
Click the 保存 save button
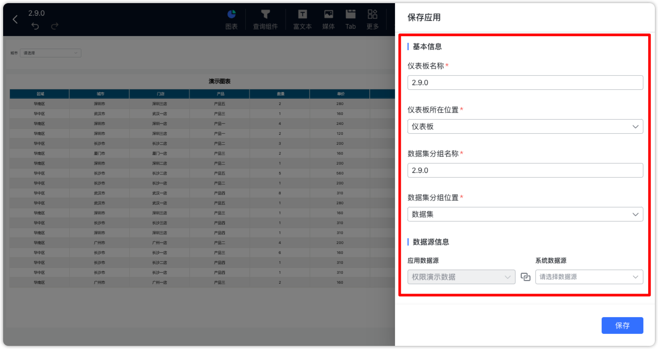[x=622, y=325]
